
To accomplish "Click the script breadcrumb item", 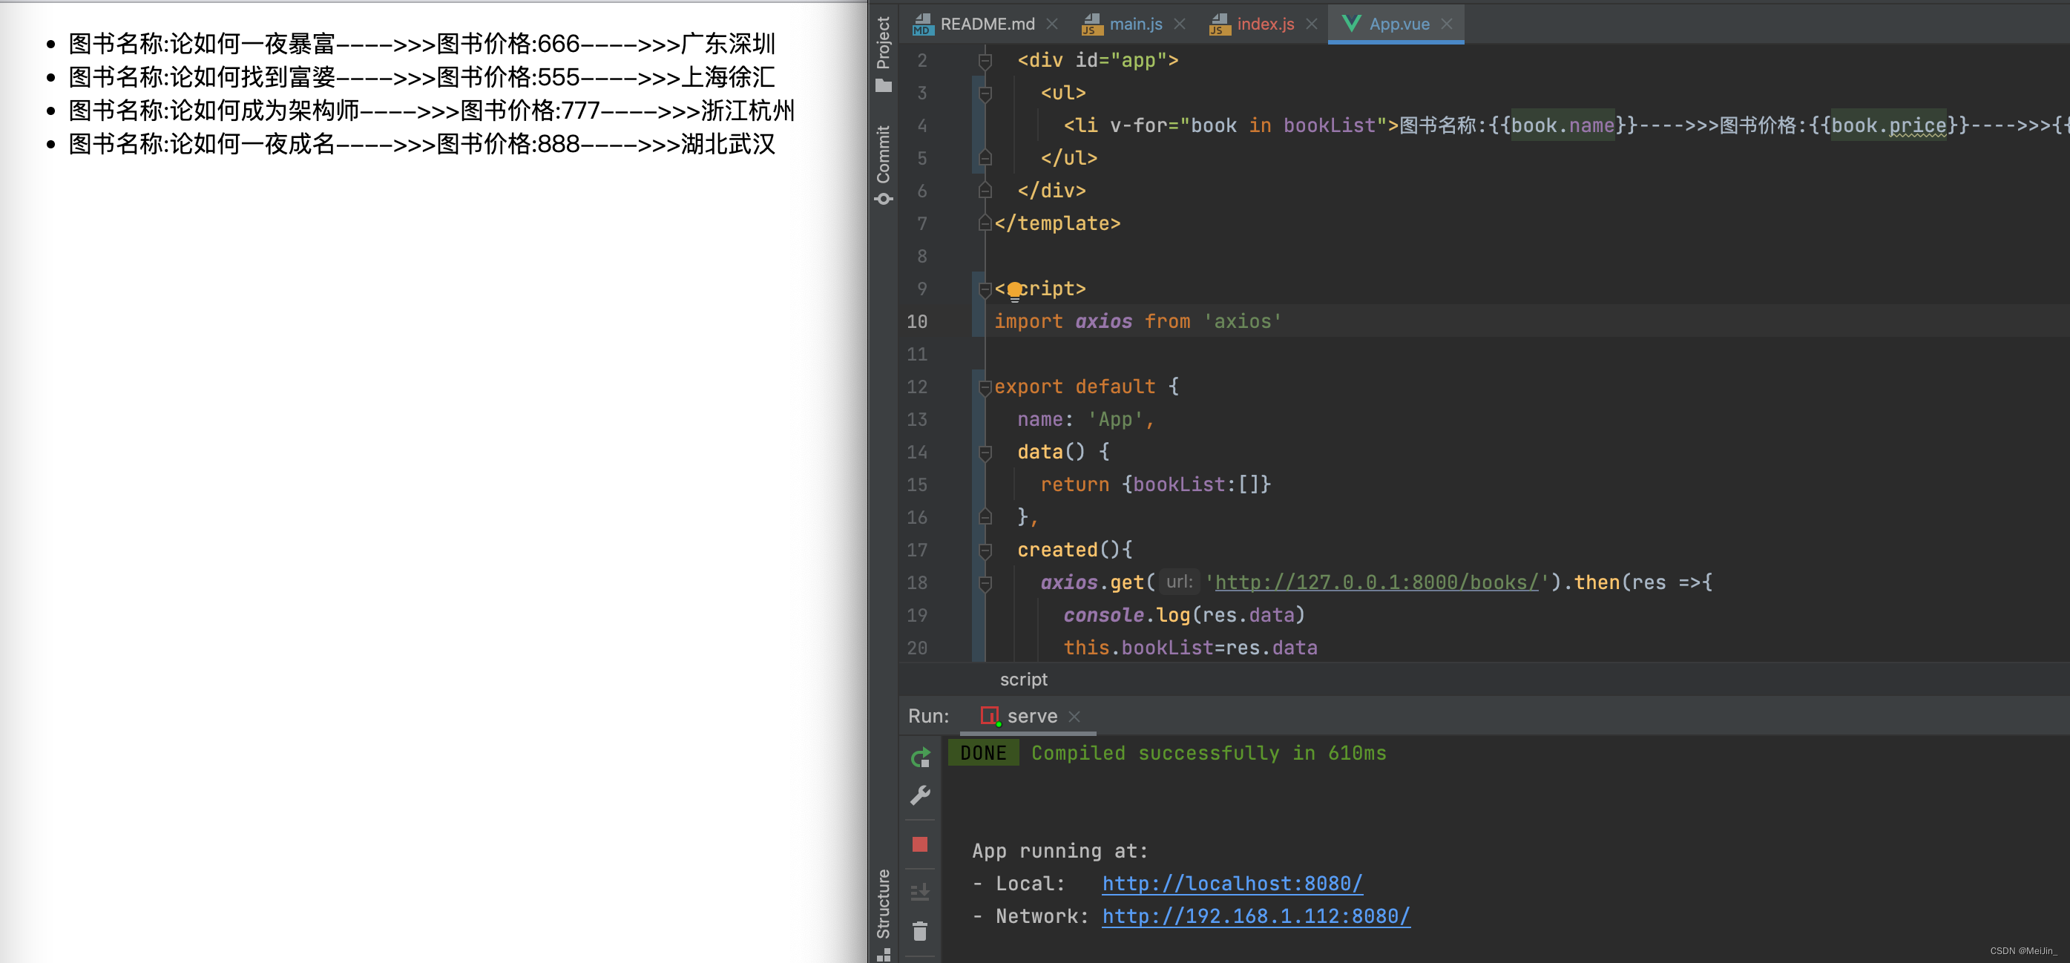I will pyautogui.click(x=1023, y=680).
